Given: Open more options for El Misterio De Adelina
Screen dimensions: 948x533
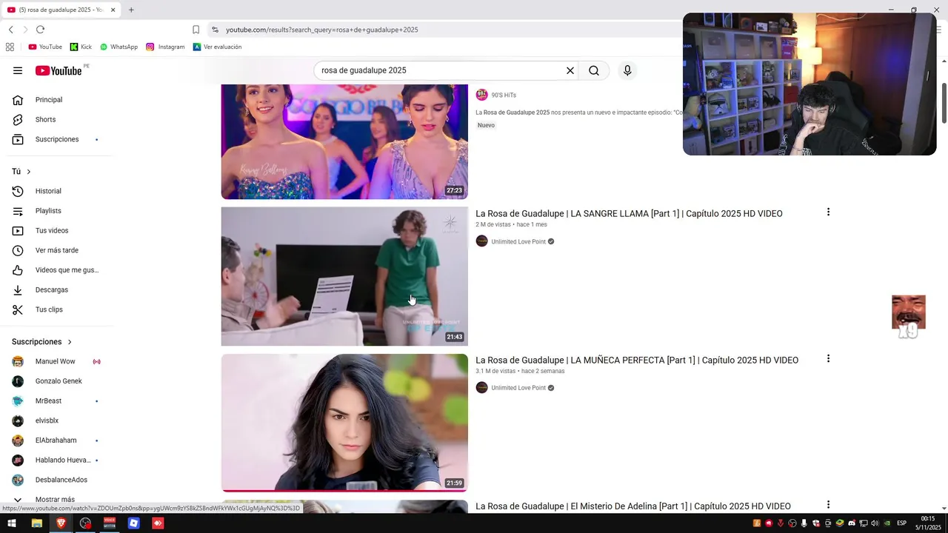Looking at the screenshot, I should point(828,505).
